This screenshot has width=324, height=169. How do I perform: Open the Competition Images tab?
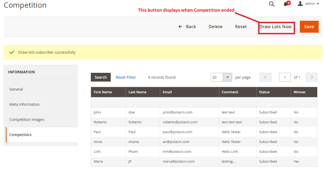click(27, 120)
